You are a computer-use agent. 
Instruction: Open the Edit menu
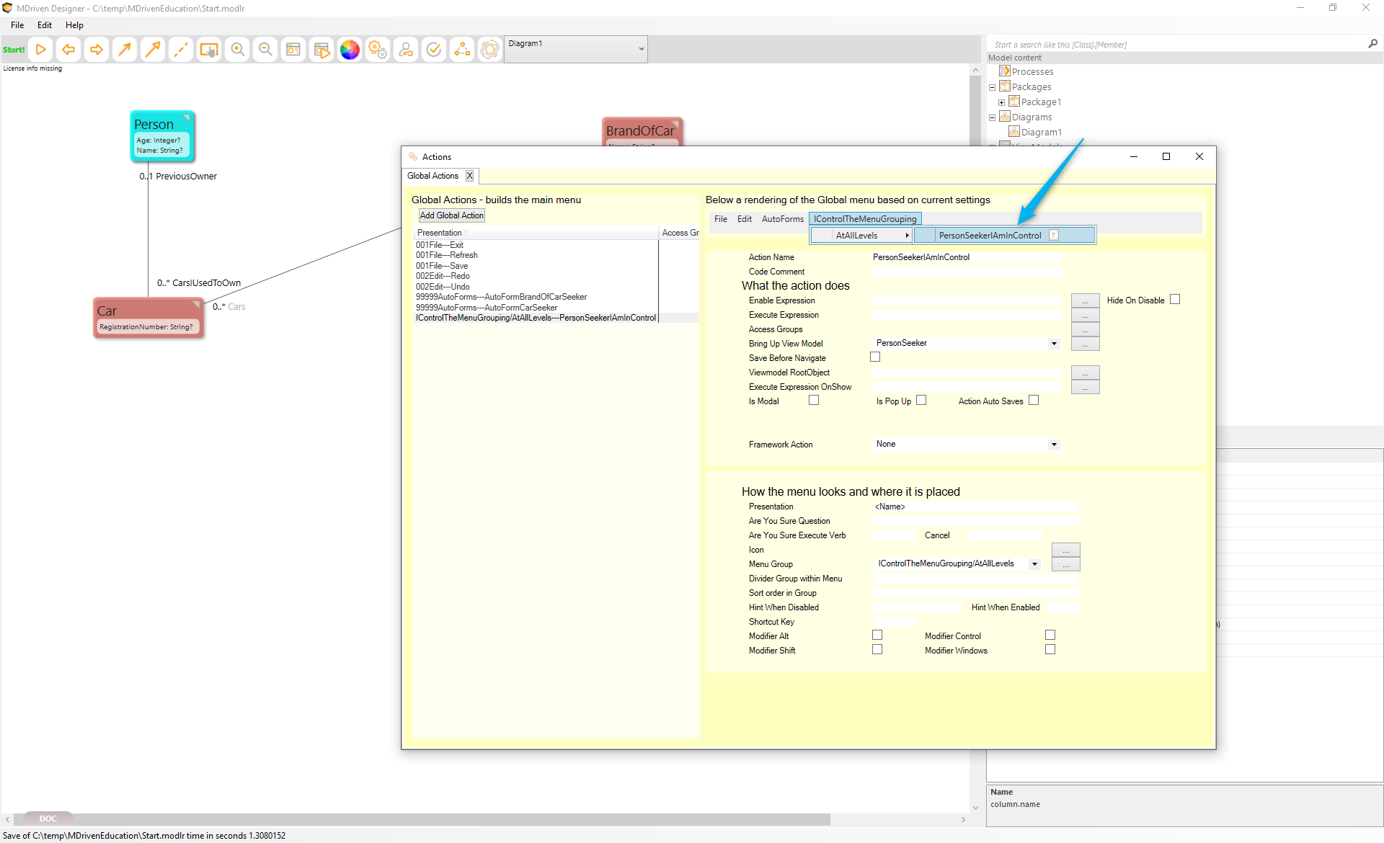44,25
